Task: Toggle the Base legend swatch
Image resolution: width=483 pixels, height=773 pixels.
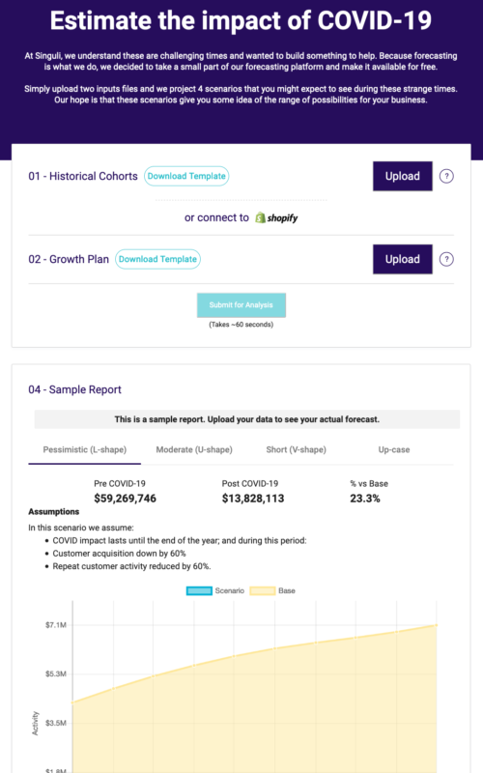Action: tap(262, 590)
